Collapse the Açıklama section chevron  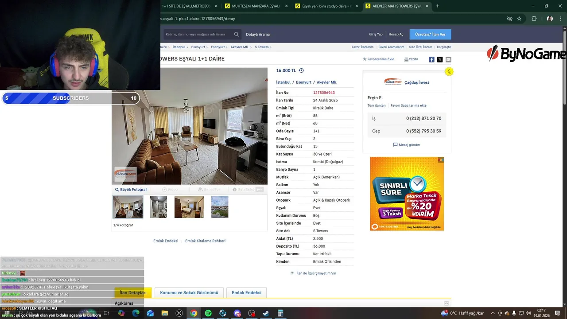point(447,303)
